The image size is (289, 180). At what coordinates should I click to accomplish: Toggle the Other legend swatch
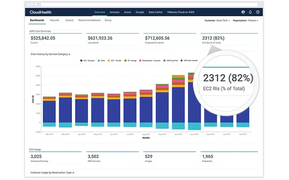[99, 60]
